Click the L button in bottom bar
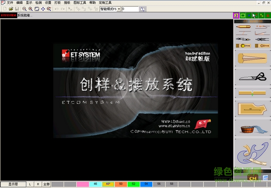 (x=30, y=184)
